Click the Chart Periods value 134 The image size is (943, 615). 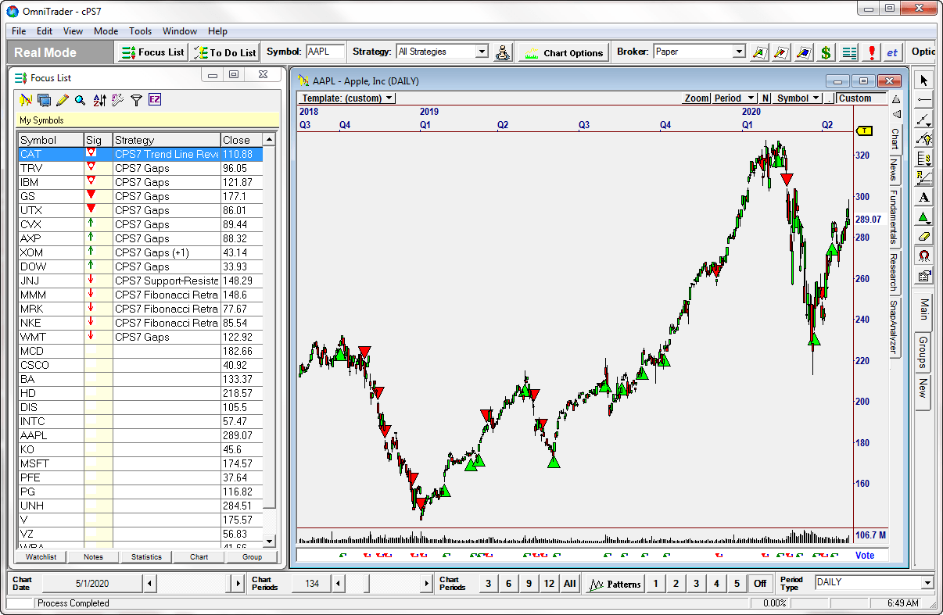click(313, 583)
